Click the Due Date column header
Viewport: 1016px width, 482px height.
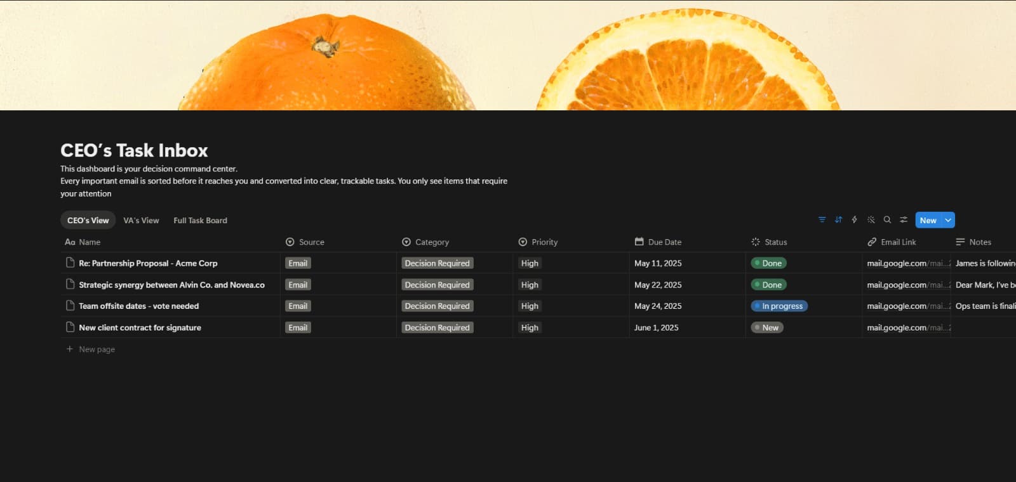687,242
